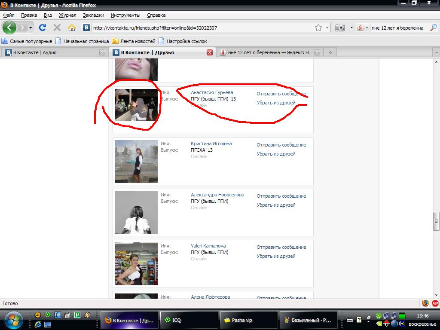440x330 pixels.
Task: Open Valeri Kaimanova's store photo
Action: 136,263
